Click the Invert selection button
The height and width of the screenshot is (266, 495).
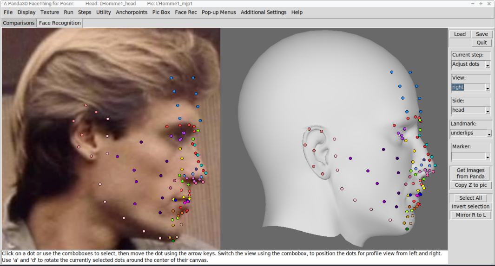[x=470, y=207]
